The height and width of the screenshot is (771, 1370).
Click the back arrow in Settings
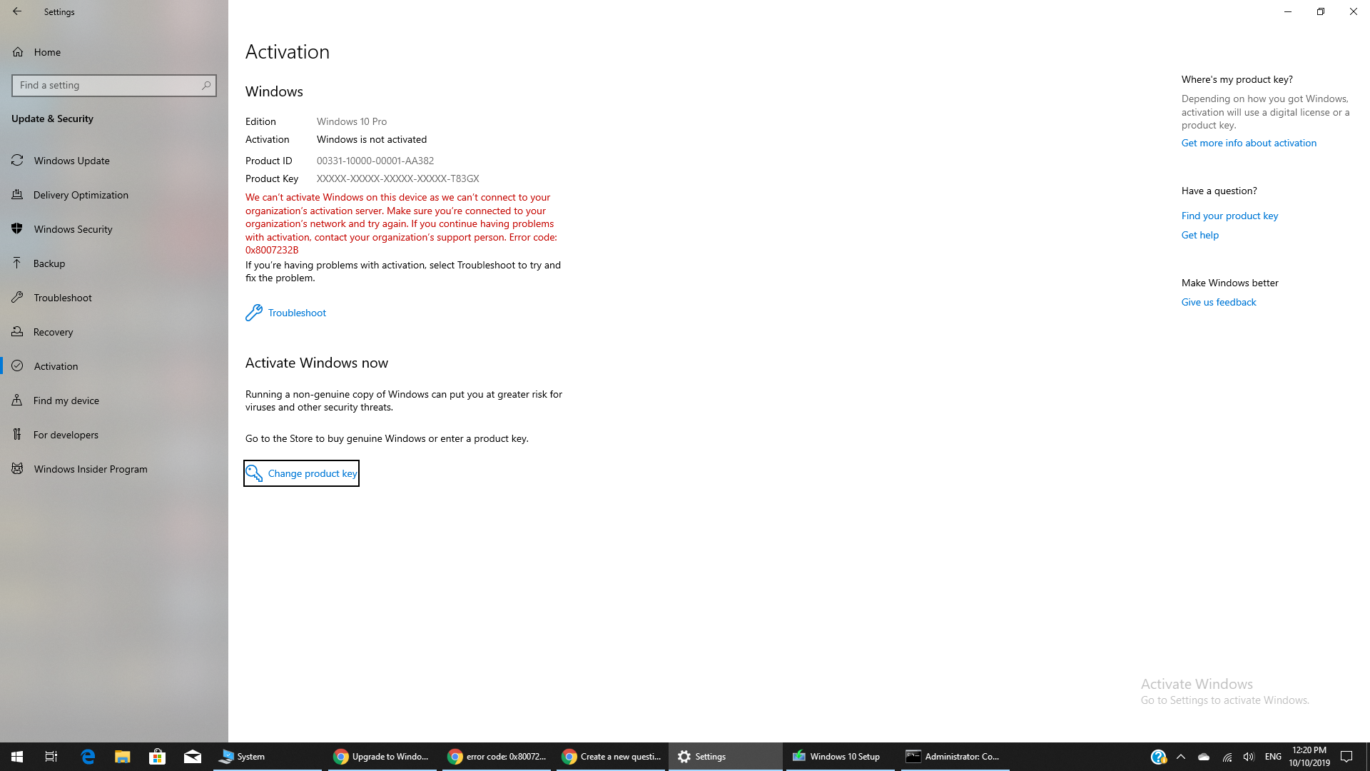pos(17,11)
